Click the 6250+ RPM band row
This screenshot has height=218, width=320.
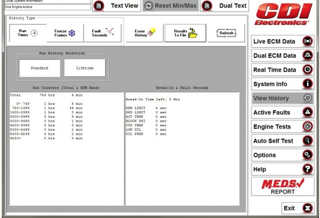click(46, 138)
